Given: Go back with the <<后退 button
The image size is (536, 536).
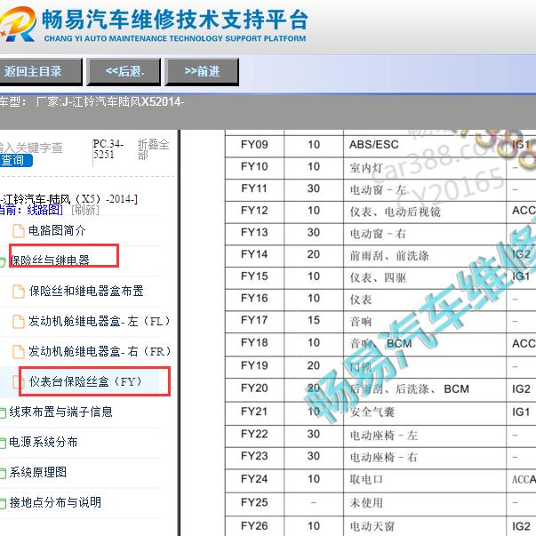Looking at the screenshot, I should (124, 71).
